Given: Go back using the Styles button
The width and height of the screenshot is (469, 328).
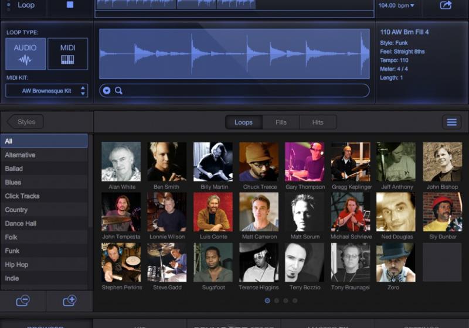Looking at the screenshot, I should 25,122.
